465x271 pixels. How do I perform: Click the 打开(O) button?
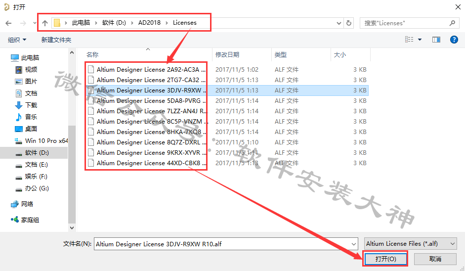tap(385, 259)
